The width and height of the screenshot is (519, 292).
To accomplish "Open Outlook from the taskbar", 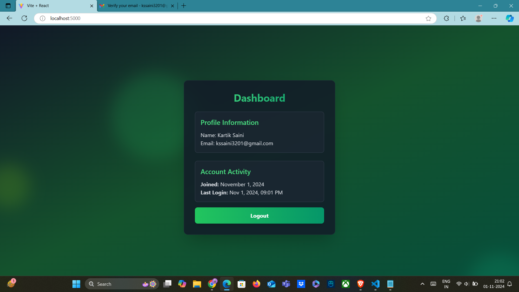I will (271, 284).
